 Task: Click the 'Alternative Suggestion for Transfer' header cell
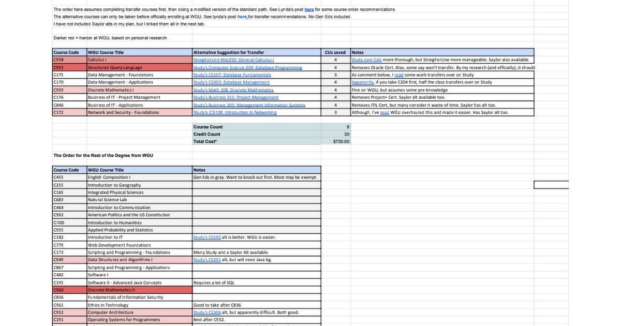tap(256, 52)
